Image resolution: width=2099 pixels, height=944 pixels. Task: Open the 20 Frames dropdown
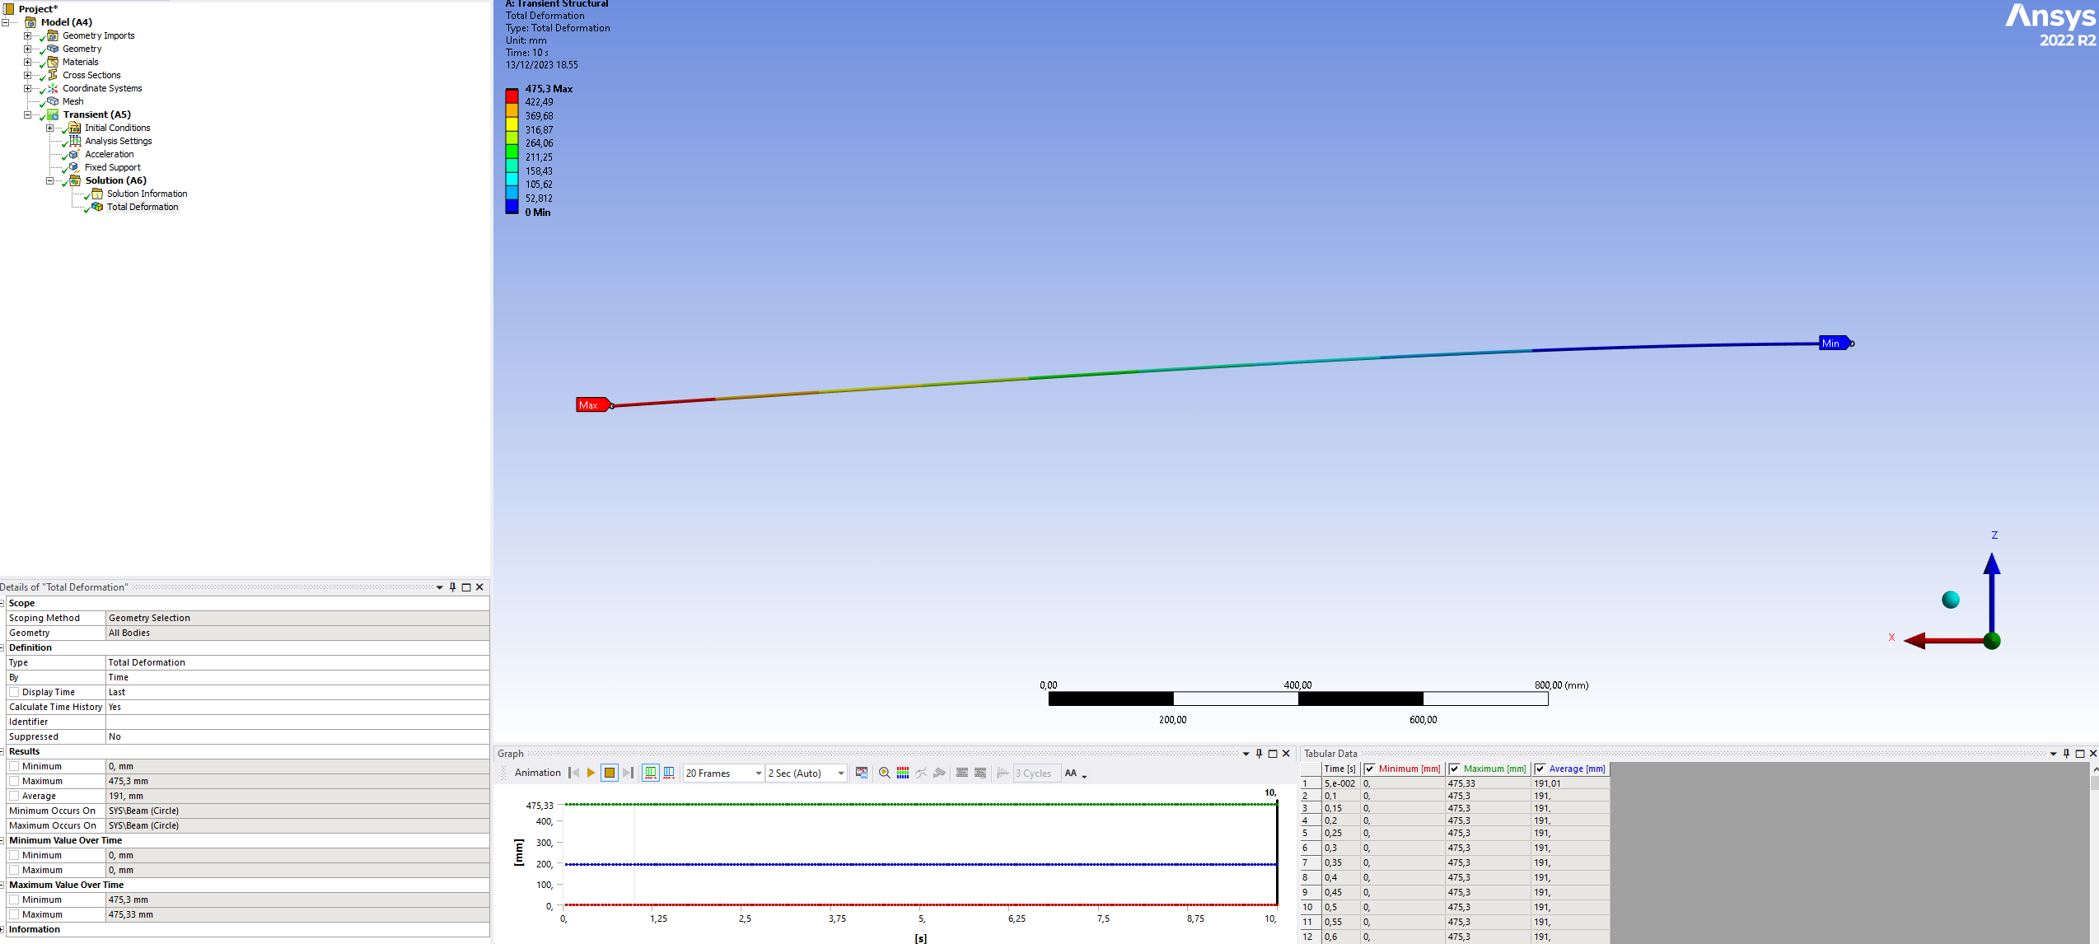point(758,773)
